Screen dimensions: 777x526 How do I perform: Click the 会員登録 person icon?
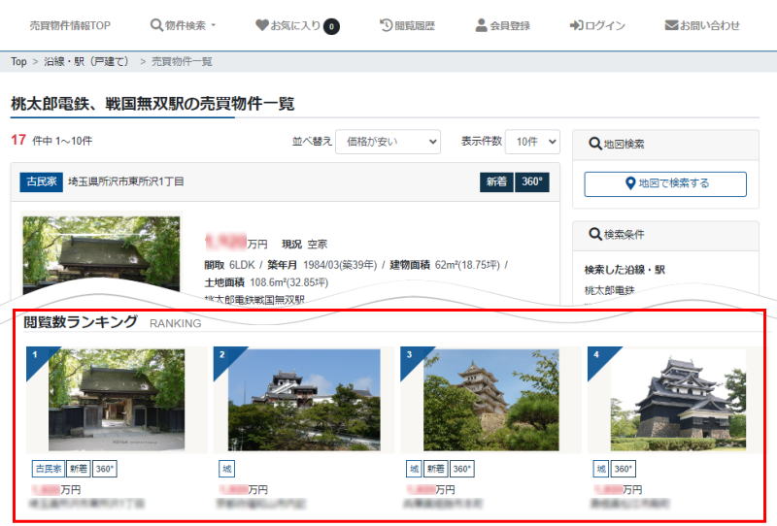click(481, 25)
